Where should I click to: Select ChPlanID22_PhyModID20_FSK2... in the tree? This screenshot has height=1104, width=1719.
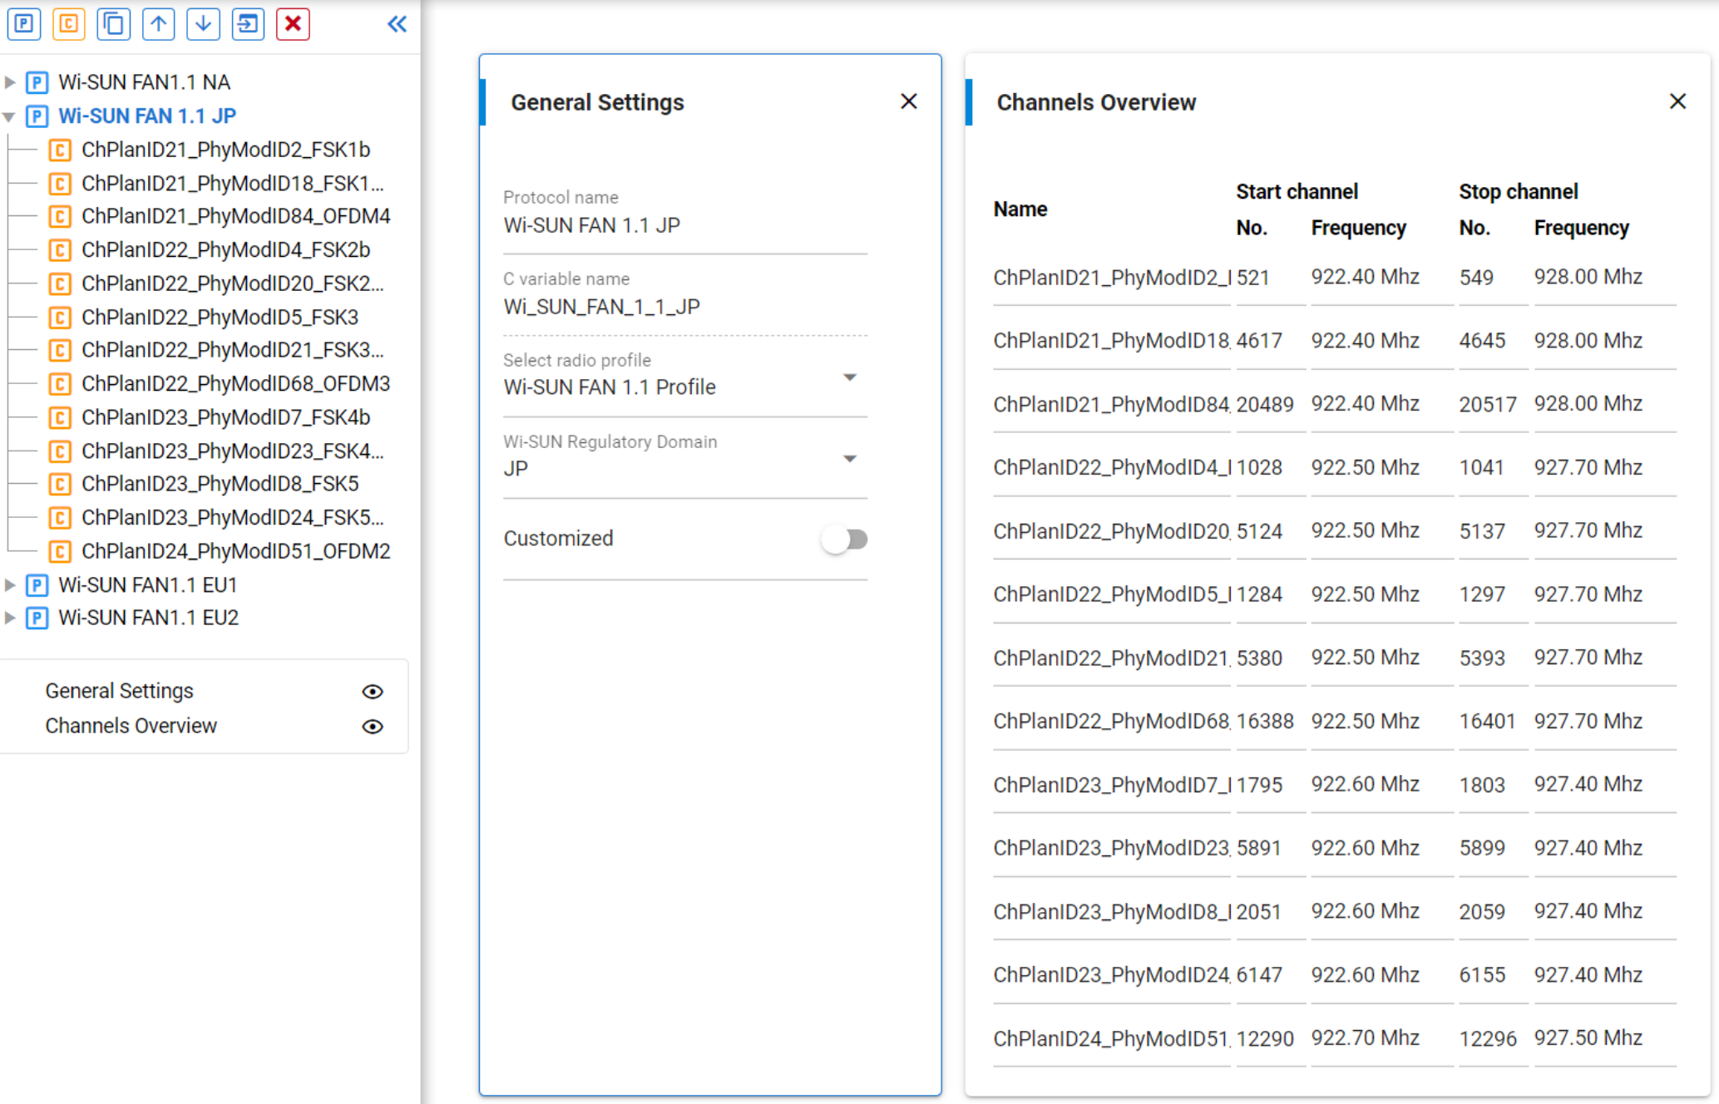[233, 283]
